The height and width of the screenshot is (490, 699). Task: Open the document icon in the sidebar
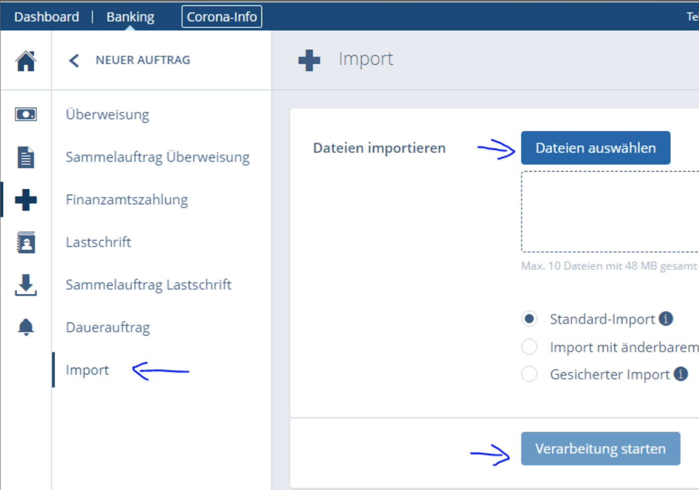[x=26, y=157]
